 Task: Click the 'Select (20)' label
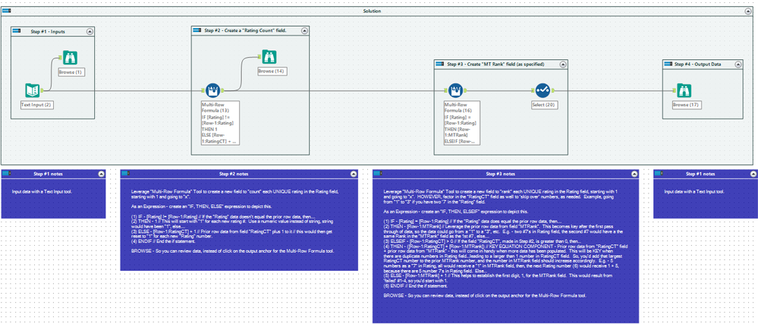tap(543, 105)
